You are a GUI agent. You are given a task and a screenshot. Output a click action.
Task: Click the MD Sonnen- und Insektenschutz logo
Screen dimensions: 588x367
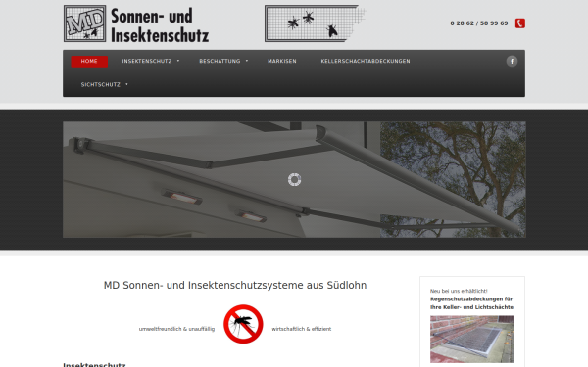(136, 23)
